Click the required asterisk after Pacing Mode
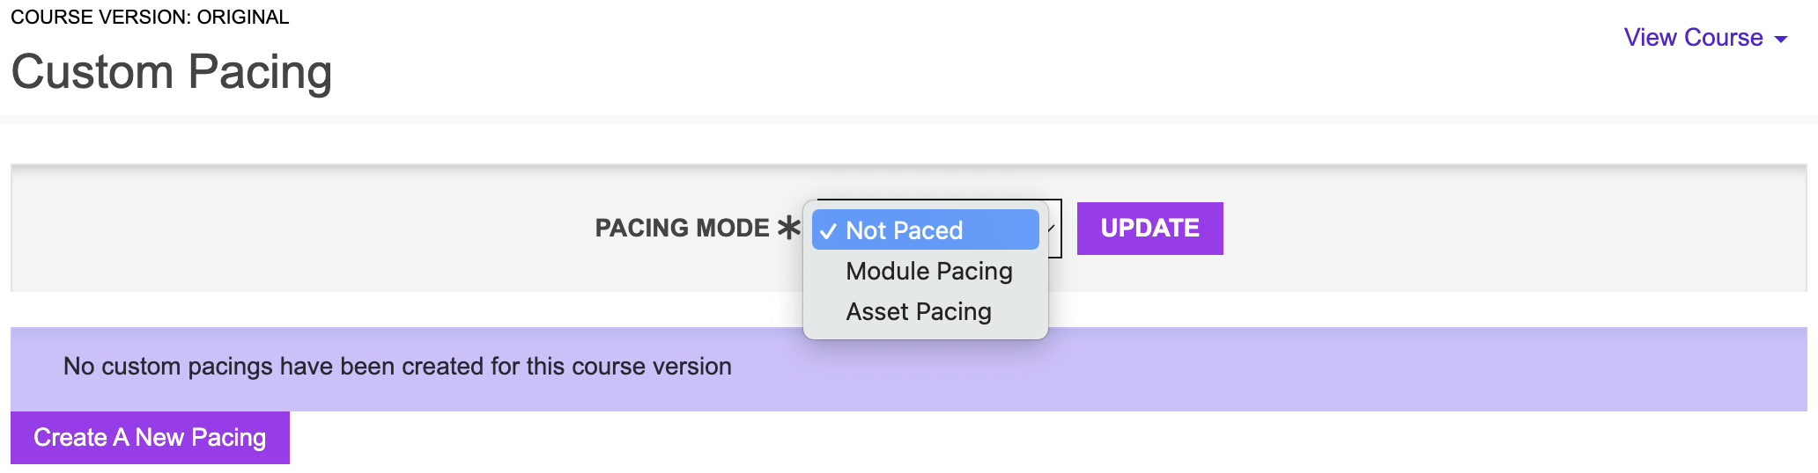1818x473 pixels. 788,228
